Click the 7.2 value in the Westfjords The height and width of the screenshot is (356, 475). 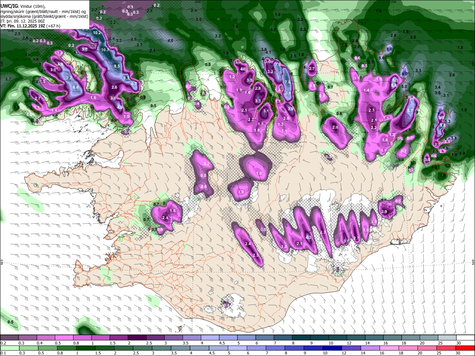[69, 78]
